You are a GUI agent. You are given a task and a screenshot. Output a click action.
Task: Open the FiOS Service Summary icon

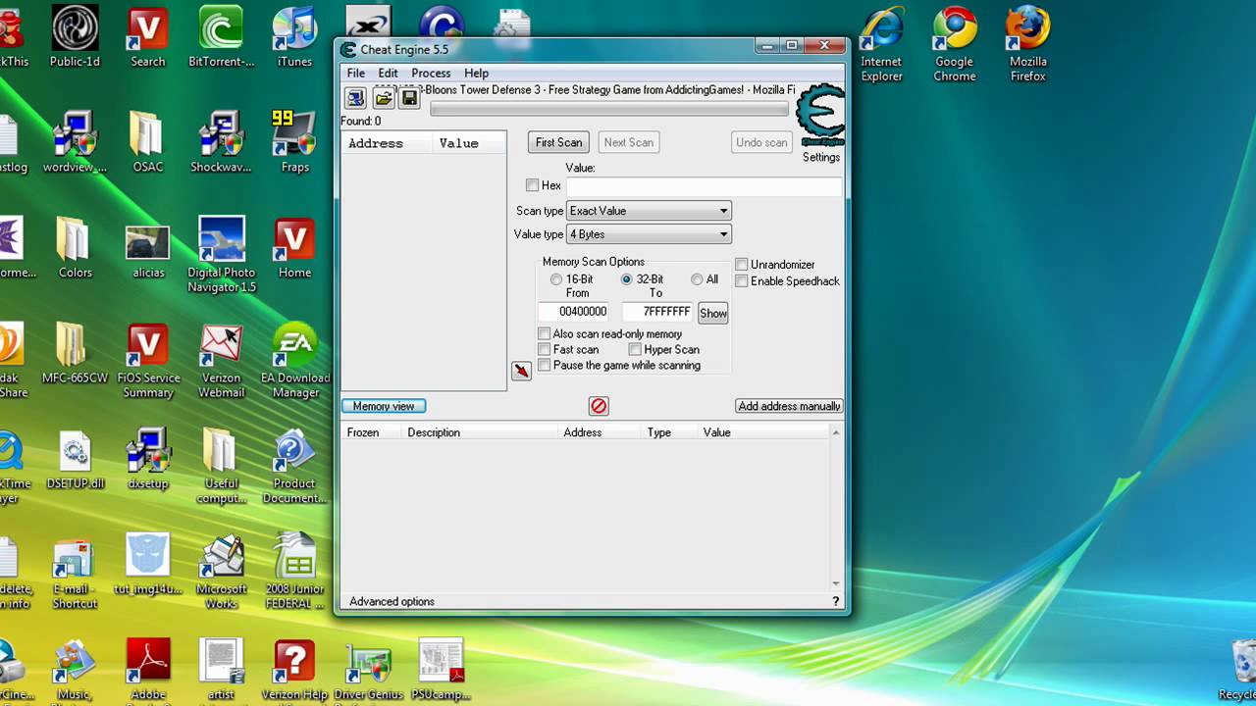pos(147,361)
